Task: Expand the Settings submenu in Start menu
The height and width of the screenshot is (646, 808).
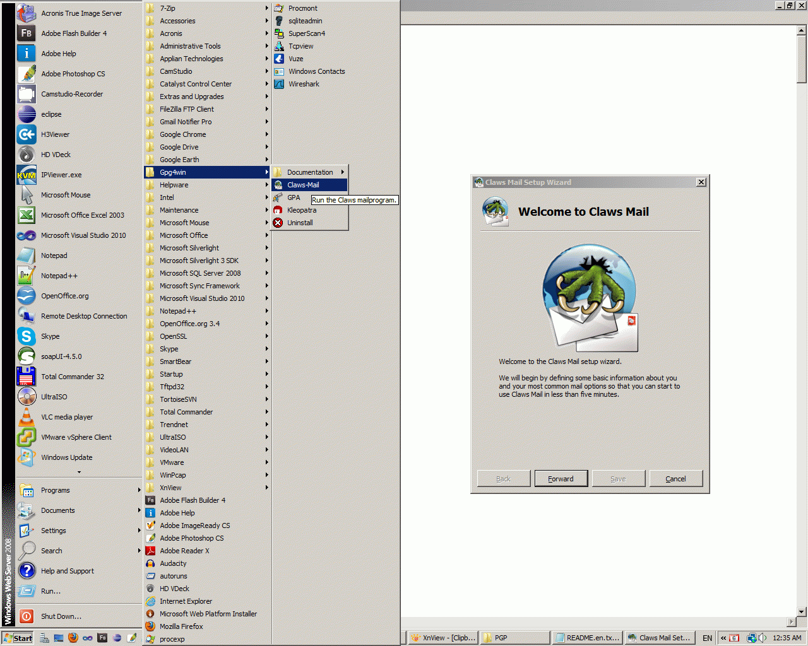Action: [x=80, y=531]
